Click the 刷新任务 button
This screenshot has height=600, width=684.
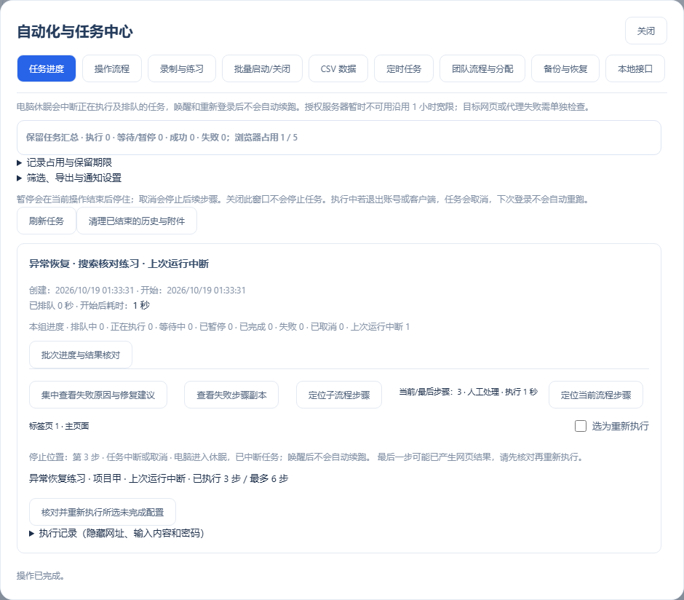coord(47,221)
